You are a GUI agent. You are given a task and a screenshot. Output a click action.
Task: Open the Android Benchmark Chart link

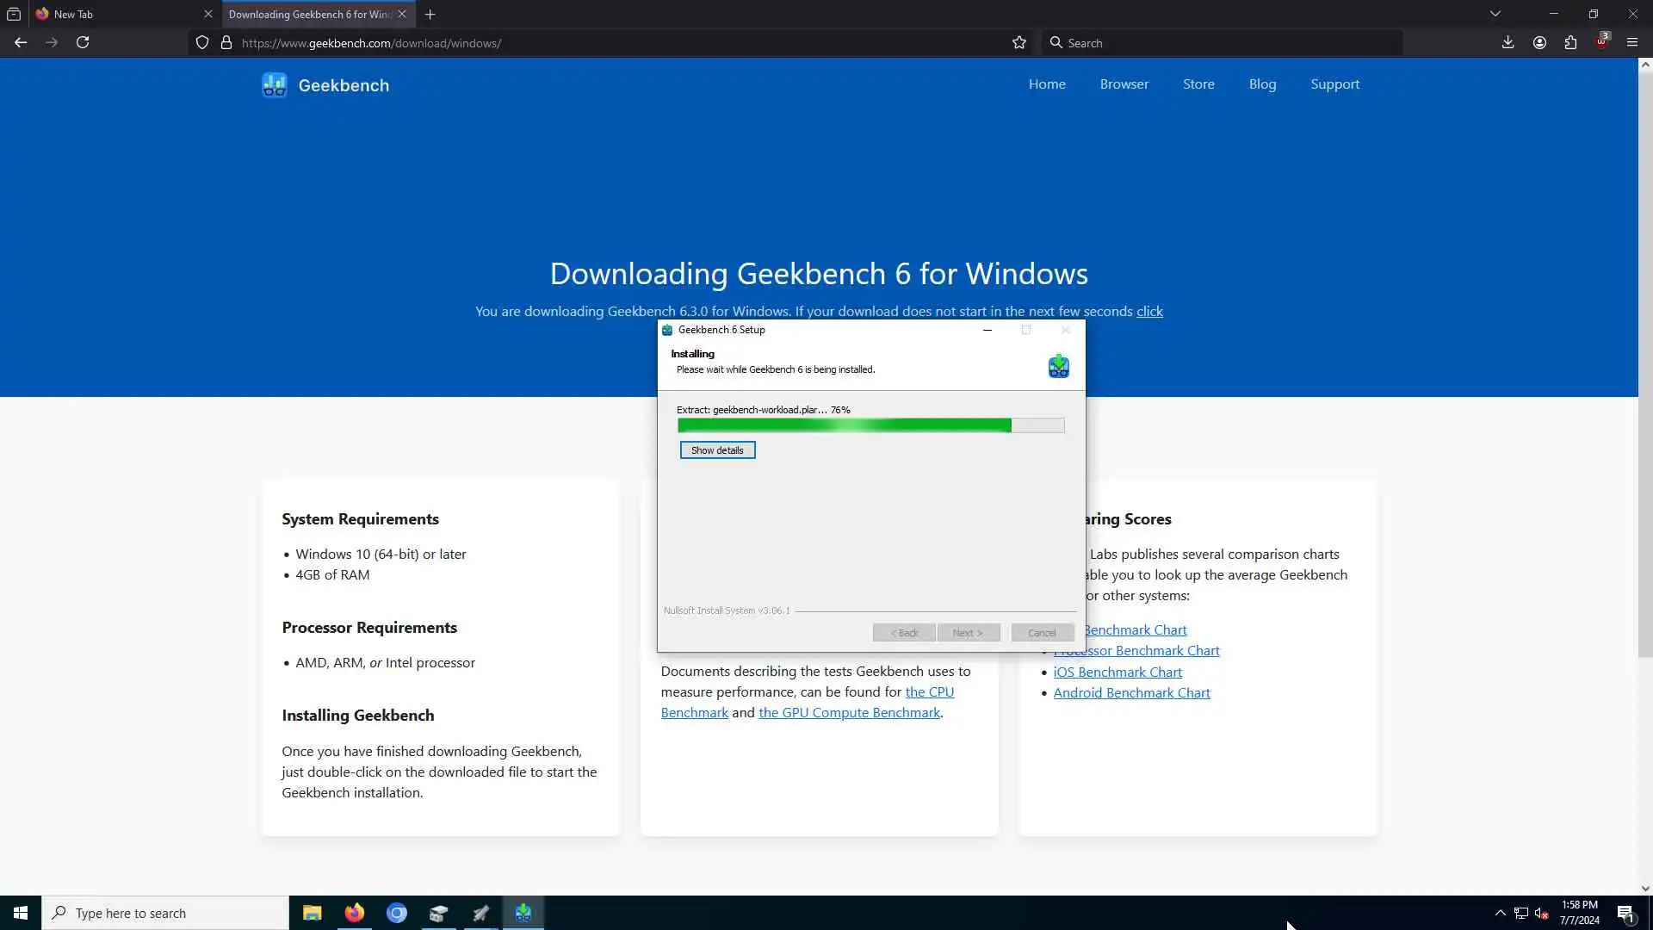[x=1131, y=693]
